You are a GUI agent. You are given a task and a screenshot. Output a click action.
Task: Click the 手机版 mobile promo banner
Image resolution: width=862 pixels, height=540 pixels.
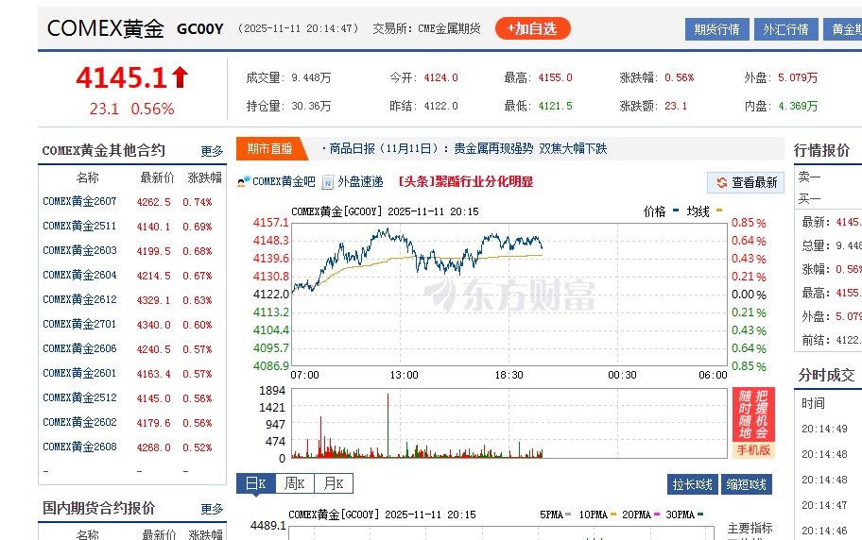click(x=753, y=422)
